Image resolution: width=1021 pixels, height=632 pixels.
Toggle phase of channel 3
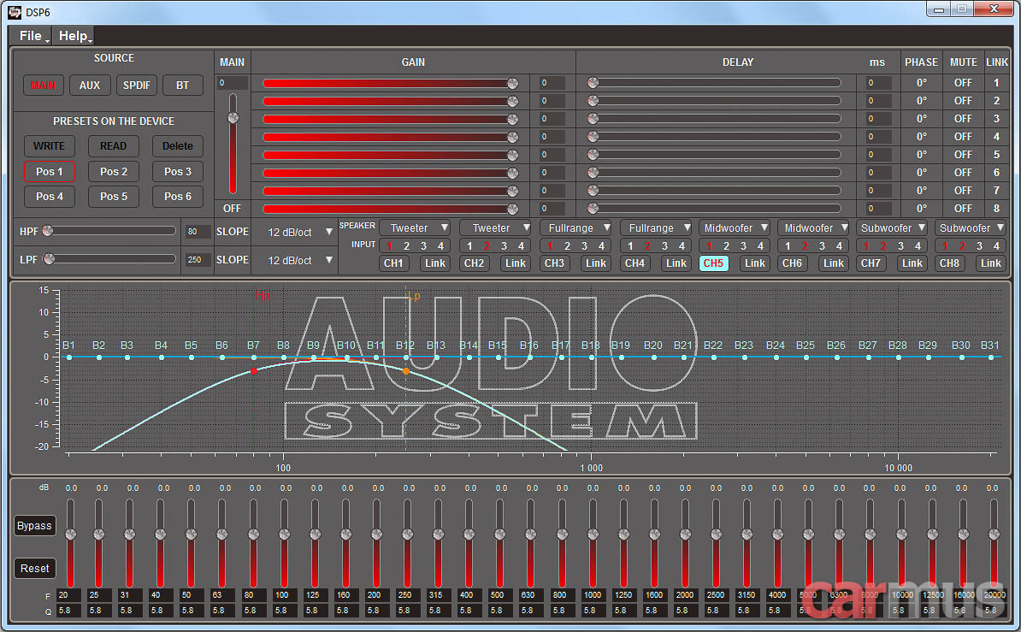tap(921, 118)
